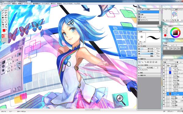
Task: Expand the 補正 section
Action: [139, 73]
